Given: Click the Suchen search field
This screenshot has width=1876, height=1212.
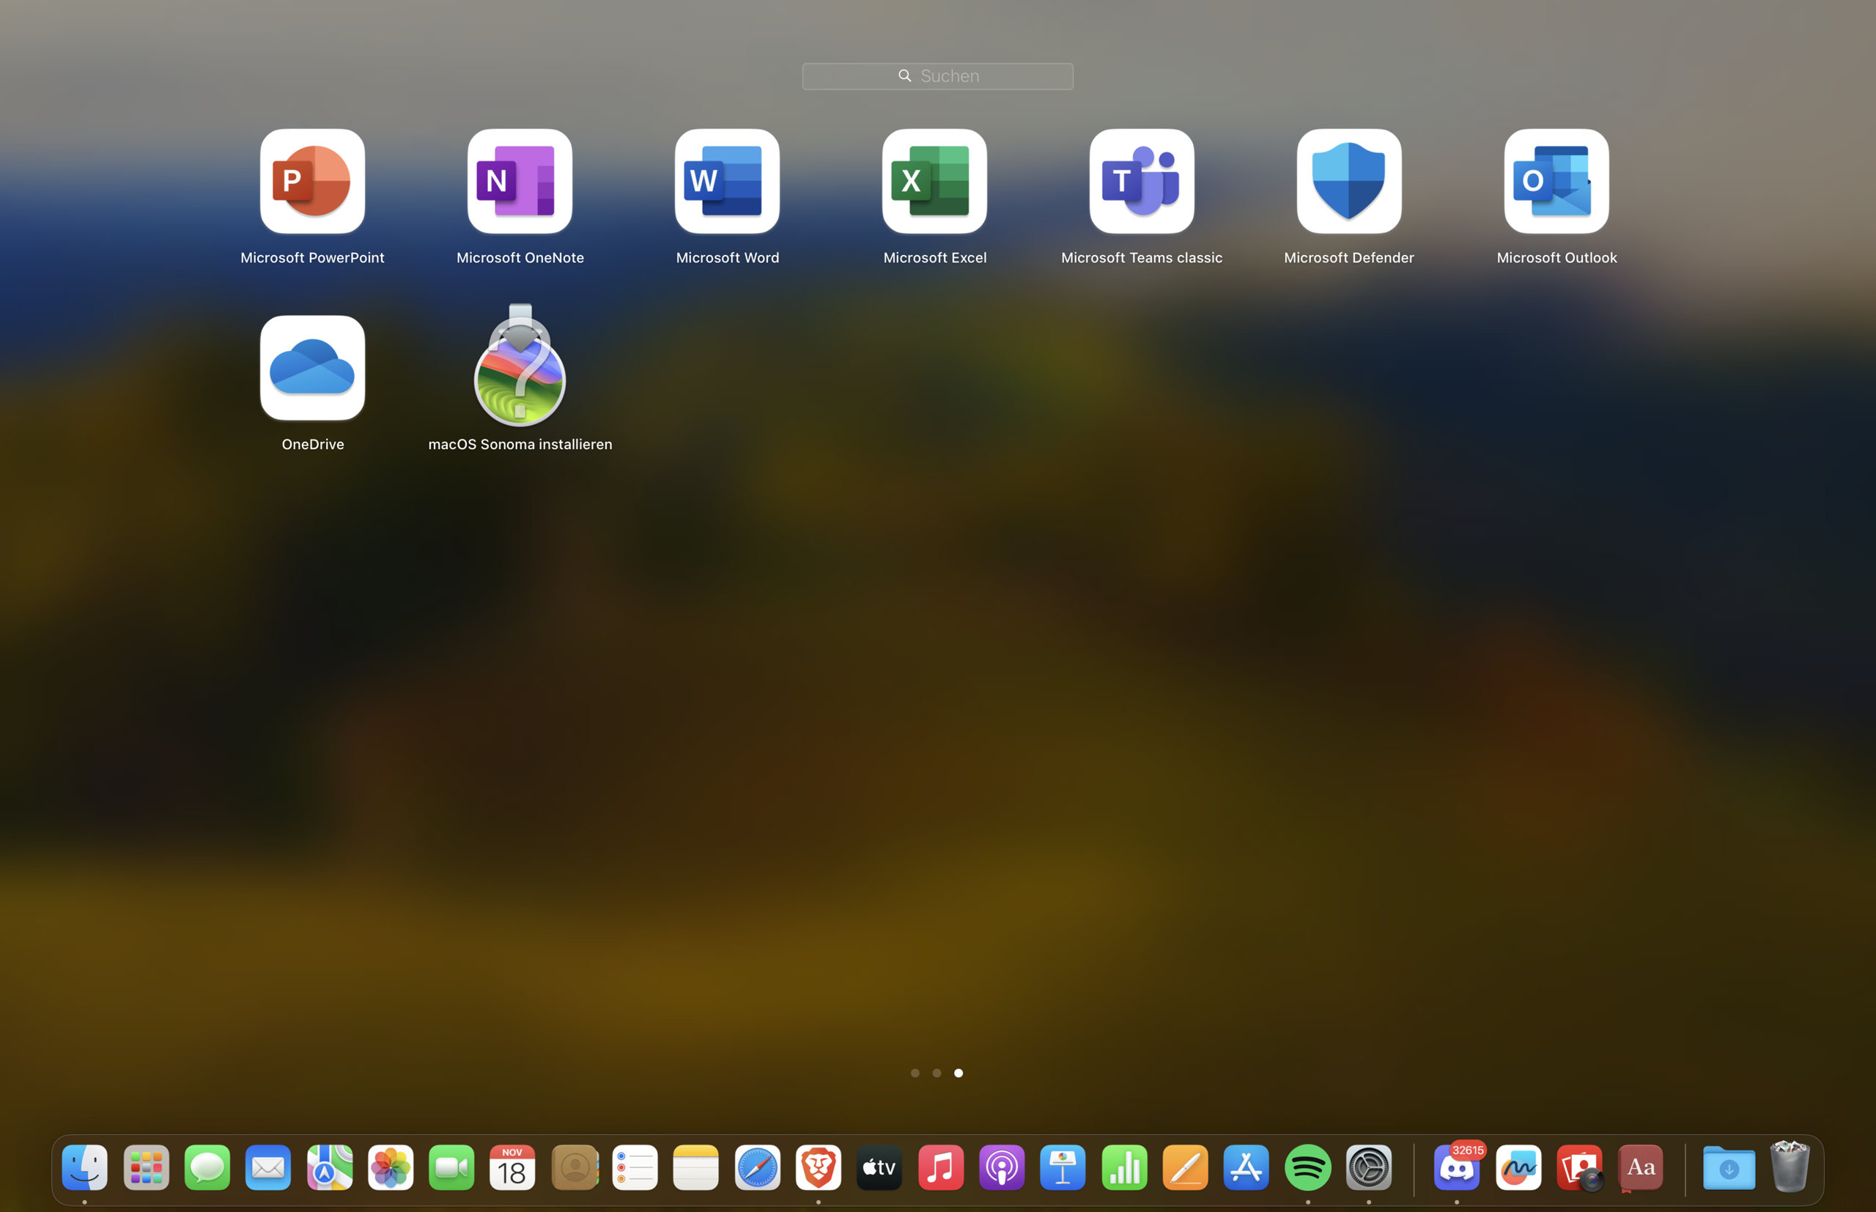Looking at the screenshot, I should (x=937, y=75).
